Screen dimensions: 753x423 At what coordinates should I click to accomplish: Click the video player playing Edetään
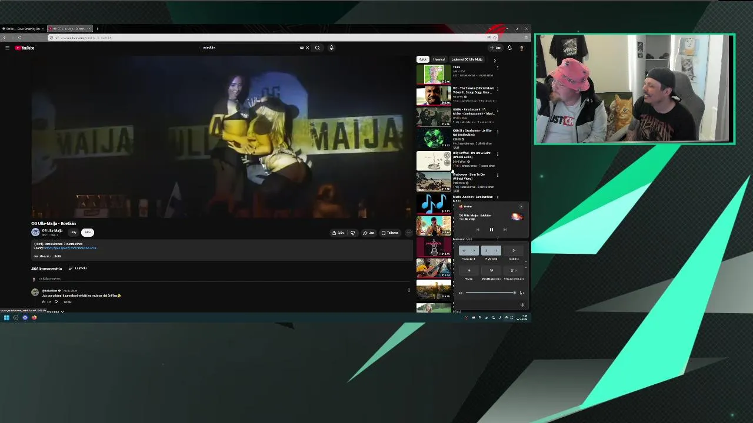pyautogui.click(x=222, y=137)
